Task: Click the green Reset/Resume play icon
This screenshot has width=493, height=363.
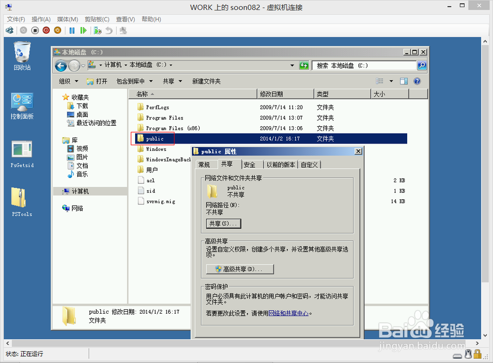Action: pos(83,31)
